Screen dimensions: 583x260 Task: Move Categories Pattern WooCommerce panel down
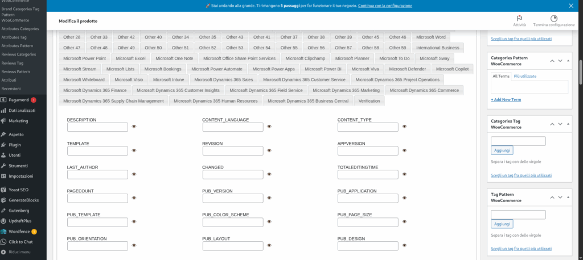pos(560,61)
